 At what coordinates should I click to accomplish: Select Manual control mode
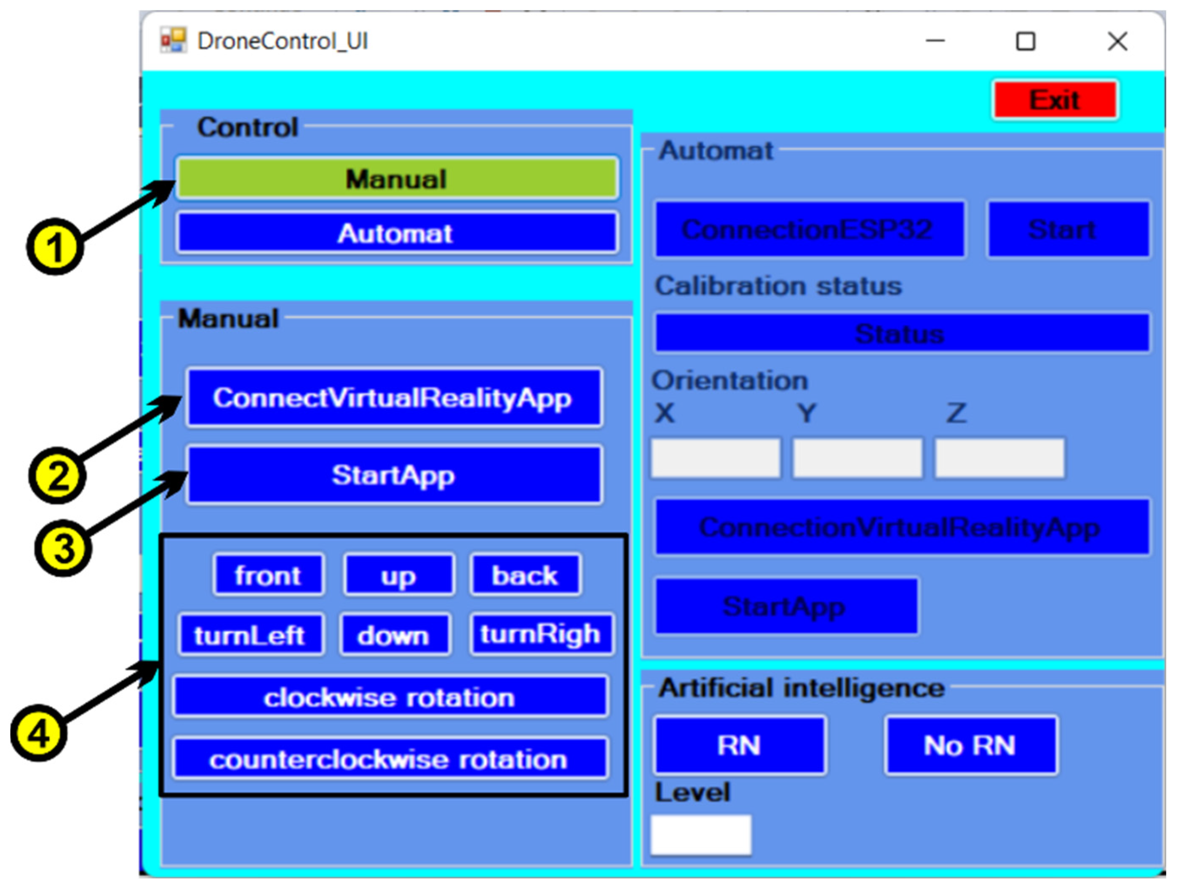(x=397, y=178)
